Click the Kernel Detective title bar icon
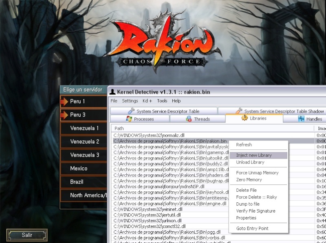 click(112, 92)
